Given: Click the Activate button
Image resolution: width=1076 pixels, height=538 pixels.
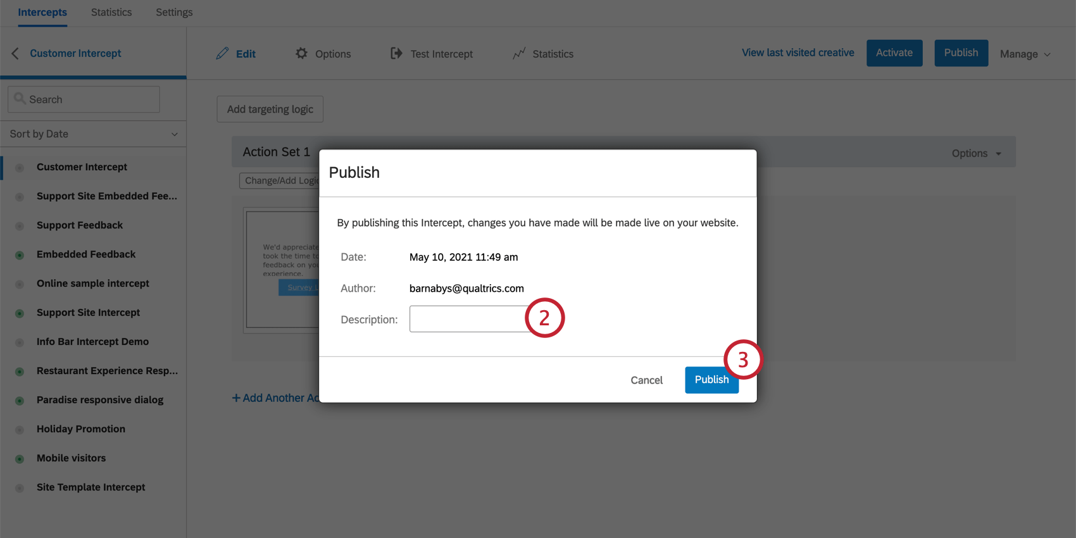Looking at the screenshot, I should 894,53.
